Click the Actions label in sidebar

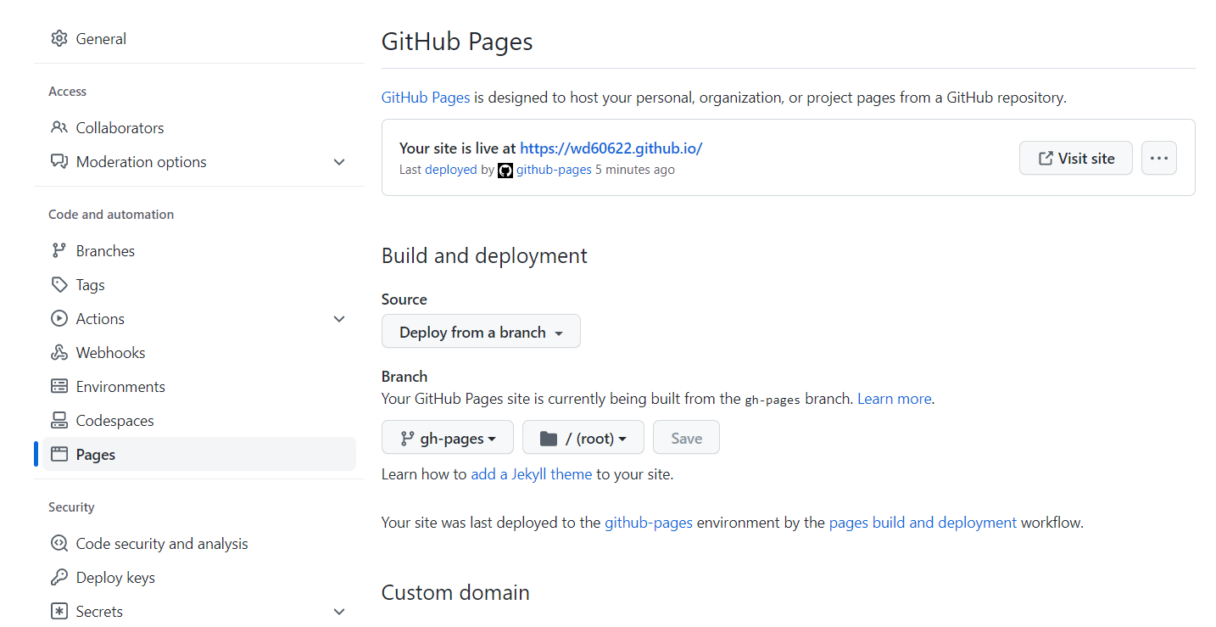pos(100,319)
